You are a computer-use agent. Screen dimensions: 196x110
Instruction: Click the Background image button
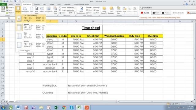[x=48, y=10]
